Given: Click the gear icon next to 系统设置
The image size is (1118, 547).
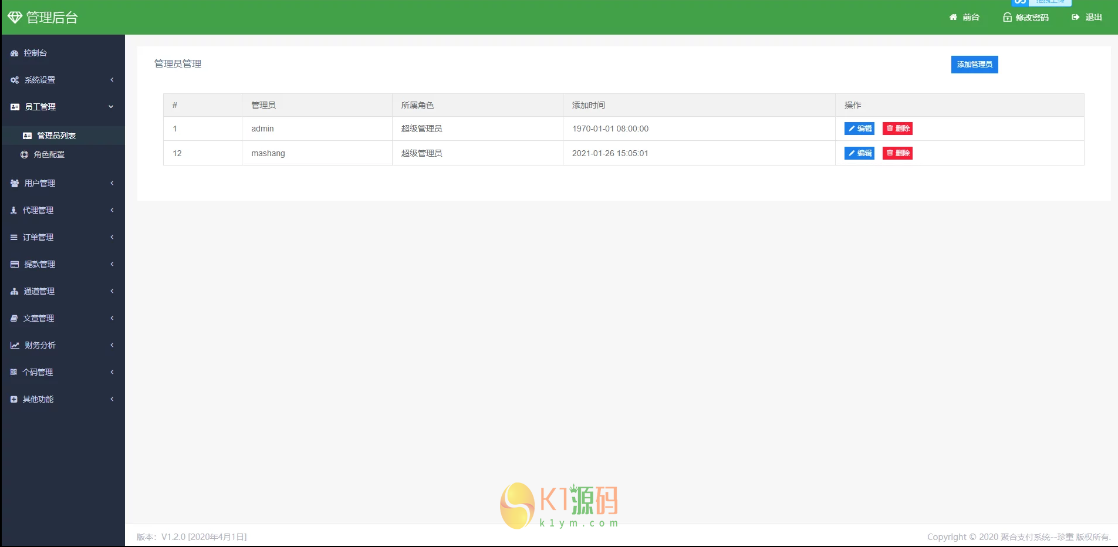Looking at the screenshot, I should (14, 80).
